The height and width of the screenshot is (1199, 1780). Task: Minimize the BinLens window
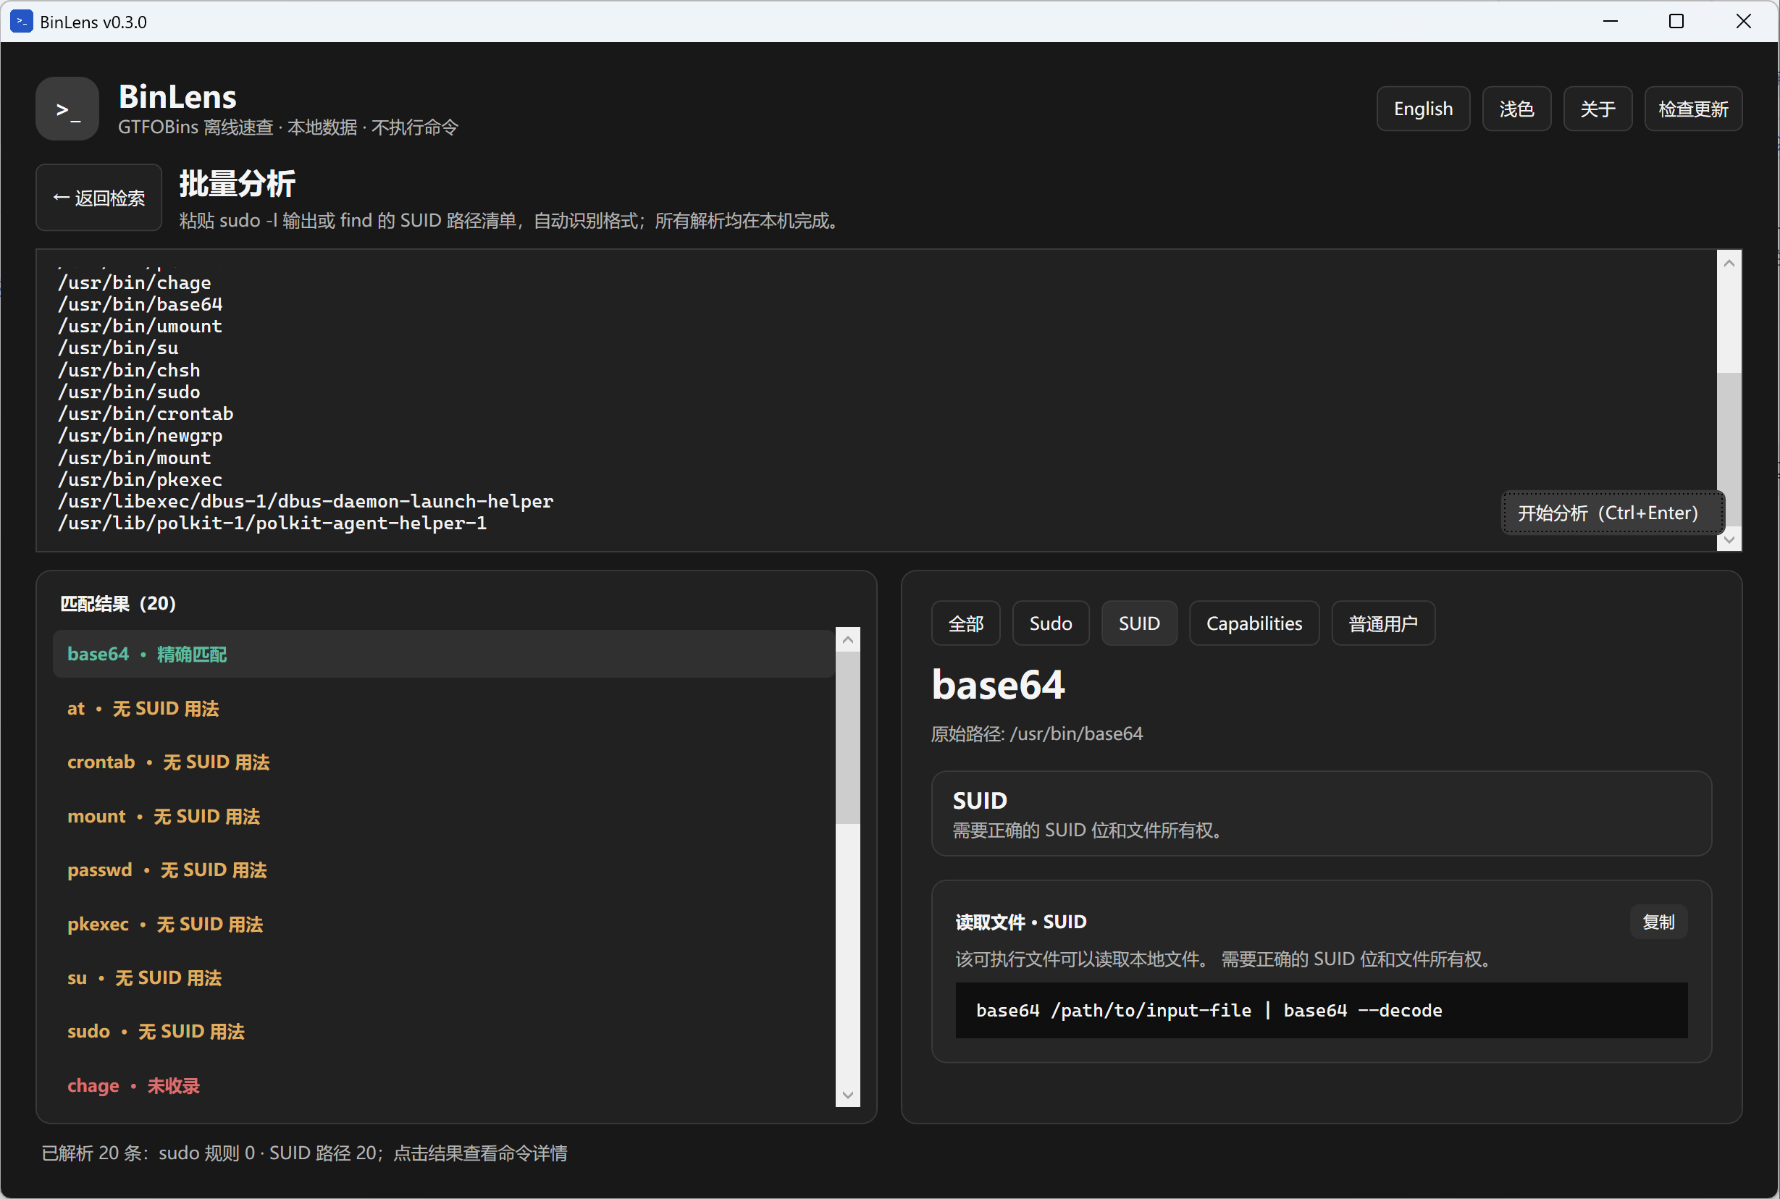coord(1611,22)
